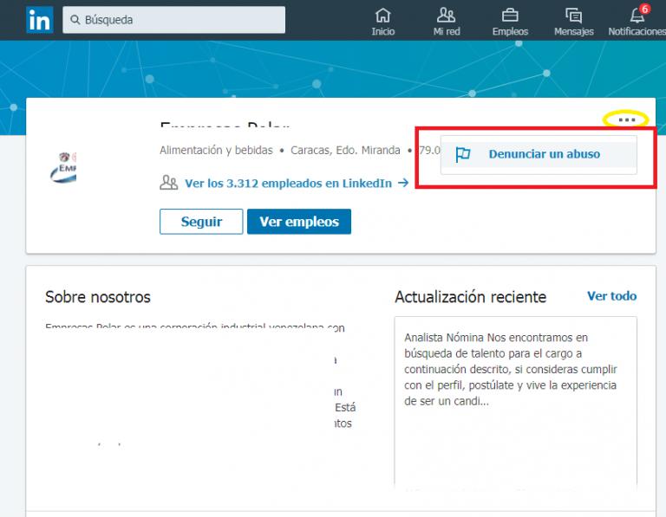Click the LinkedIn logo
The width and height of the screenshot is (666, 517).
pyautogui.click(x=38, y=20)
